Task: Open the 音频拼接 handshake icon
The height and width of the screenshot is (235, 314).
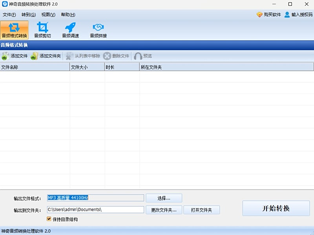Action: point(98,27)
